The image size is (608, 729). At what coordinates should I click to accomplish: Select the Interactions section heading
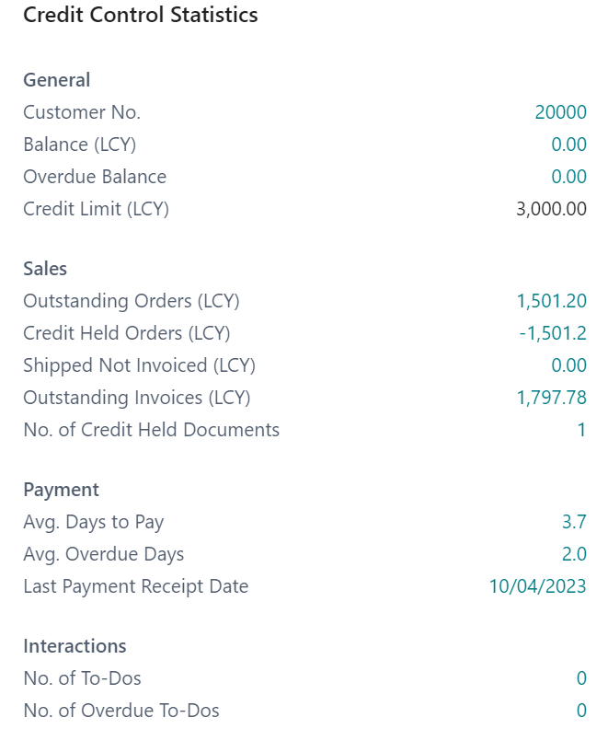pos(75,646)
